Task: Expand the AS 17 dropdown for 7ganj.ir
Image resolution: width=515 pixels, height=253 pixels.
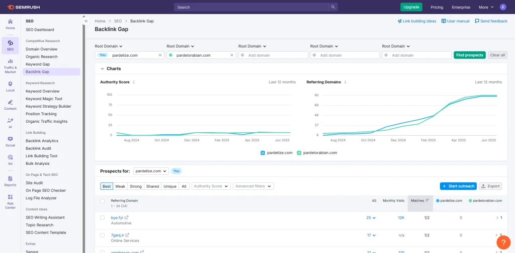Action: click(371, 235)
